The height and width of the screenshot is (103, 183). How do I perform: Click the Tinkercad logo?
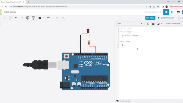(1, 12)
